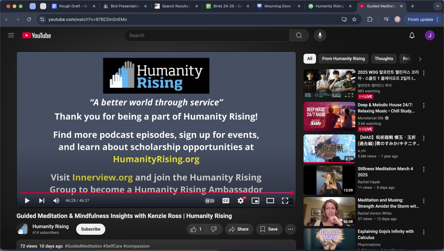Open options for Stillness Meditation video
This screenshot has height=251, width=444.
[x=424, y=169]
